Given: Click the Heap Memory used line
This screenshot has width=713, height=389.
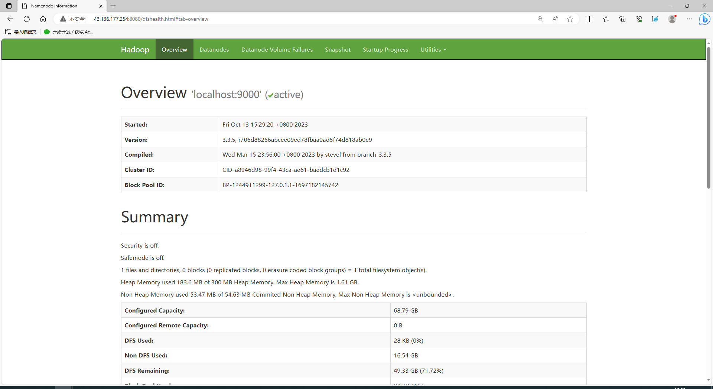Looking at the screenshot, I should pyautogui.click(x=240, y=282).
